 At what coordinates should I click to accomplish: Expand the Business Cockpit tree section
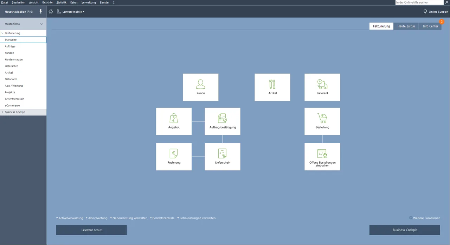point(2,112)
